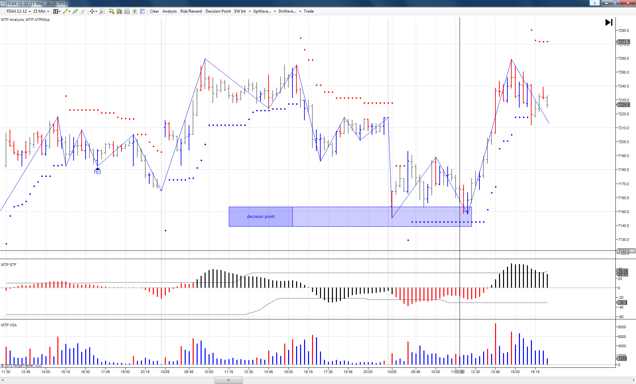Viewport: 636px width, 384px height.
Task: Click the 7271.7 price marker on axis
Action: [624, 42]
